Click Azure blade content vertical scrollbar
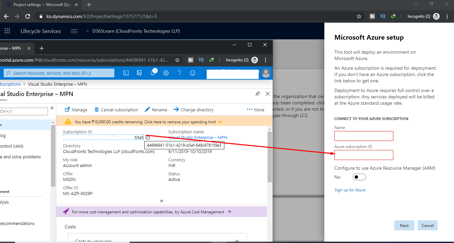Image resolution: width=454 pixels, height=243 pixels. click(270, 157)
